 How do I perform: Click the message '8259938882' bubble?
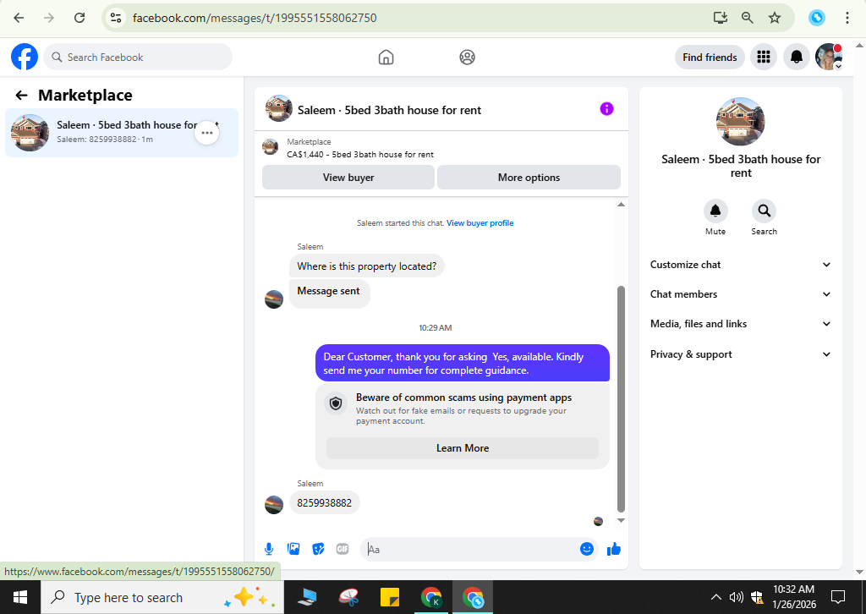pos(324,503)
